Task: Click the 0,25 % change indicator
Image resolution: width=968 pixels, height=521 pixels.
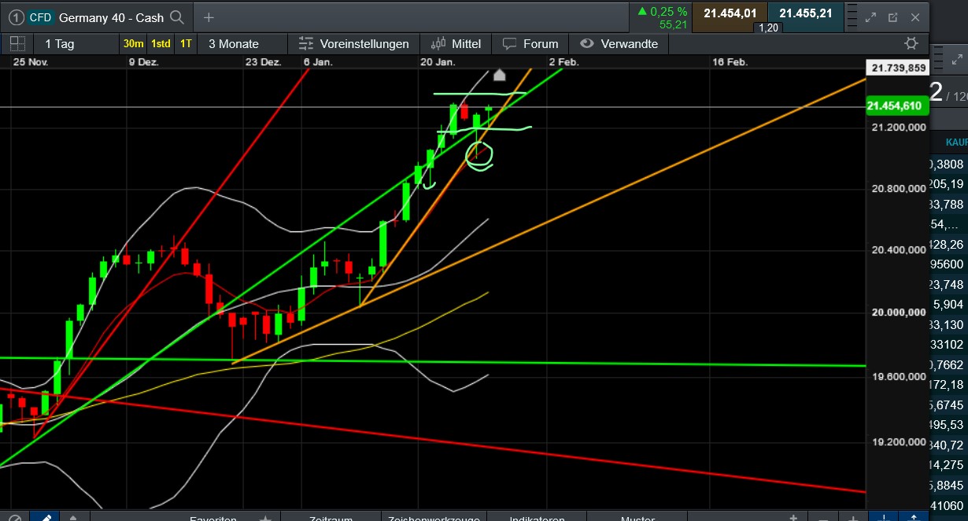Action: tap(663, 12)
